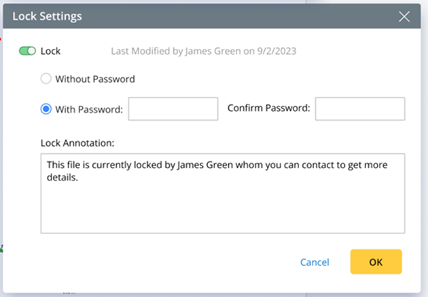Click the Without Password label text

[95, 79]
